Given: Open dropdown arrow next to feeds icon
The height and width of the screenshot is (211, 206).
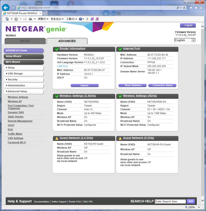Looking at the screenshot, I should pos(21,19).
